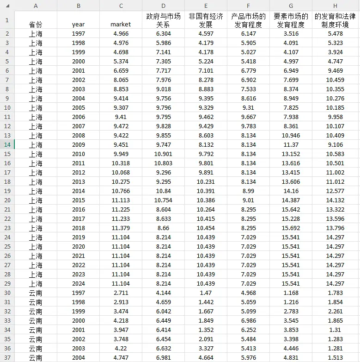Select column D header

(x=164, y=6)
